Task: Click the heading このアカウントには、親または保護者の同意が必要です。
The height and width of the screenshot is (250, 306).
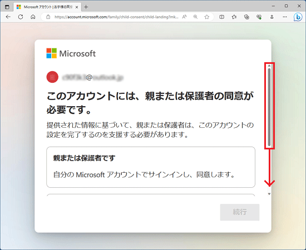Action: pos(150,103)
